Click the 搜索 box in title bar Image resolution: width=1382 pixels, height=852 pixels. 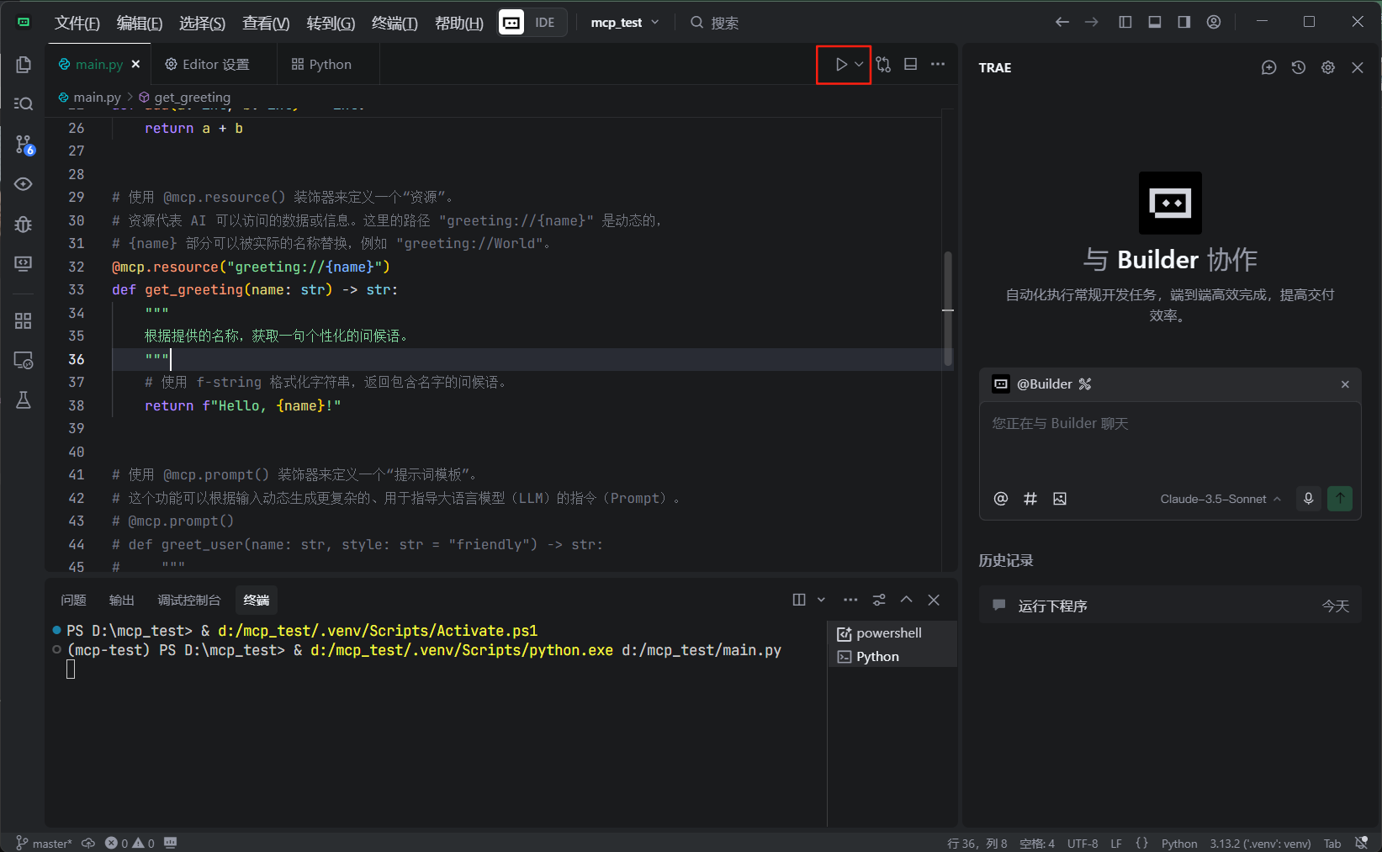point(714,23)
